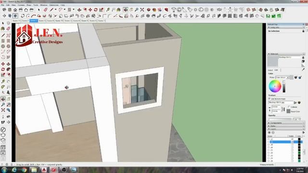Expand the Styles panel
308x173 pixels.
(269, 126)
